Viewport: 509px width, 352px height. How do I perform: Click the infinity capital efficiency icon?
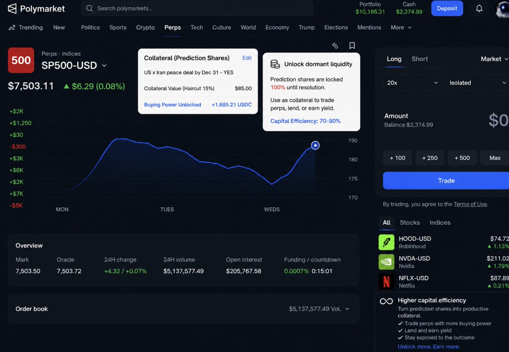tap(386, 301)
